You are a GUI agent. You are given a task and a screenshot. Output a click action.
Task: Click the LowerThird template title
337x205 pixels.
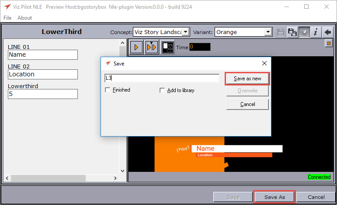point(62,32)
